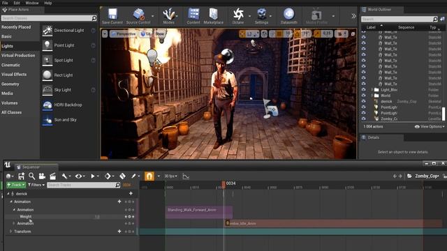The width and height of the screenshot is (447, 251).
Task: Click the Directional Light actor icon
Action: [47, 31]
